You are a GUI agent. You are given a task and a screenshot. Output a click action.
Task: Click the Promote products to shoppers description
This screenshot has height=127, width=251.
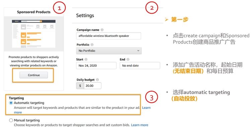[x=33, y=61]
